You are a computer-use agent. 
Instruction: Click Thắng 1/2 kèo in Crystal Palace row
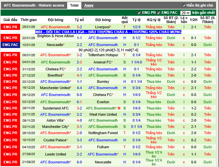pyautogui.click(x=154, y=140)
